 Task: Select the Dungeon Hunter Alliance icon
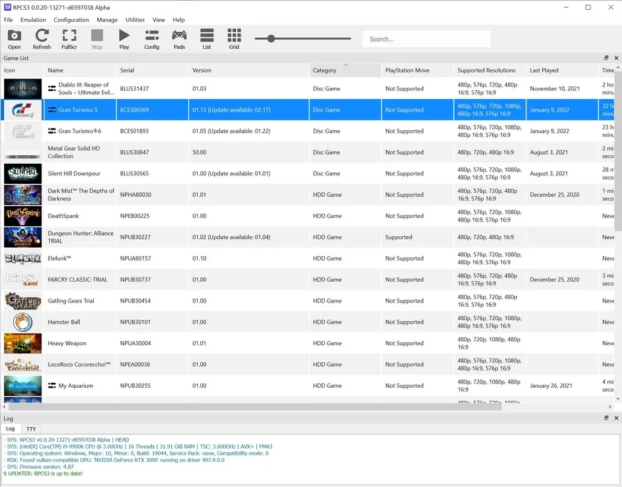[x=23, y=237]
